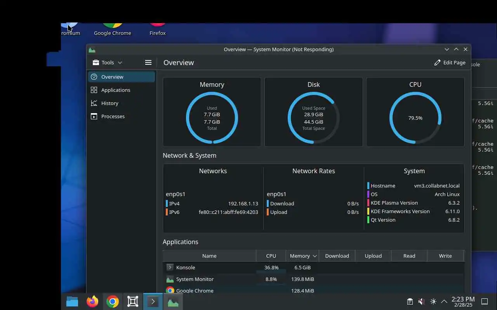
Task: Toggle the muted audio volume tray icon
Action: [x=421, y=301]
